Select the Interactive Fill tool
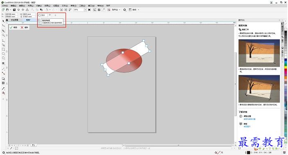This screenshot has width=288, height=155. click(x=3, y=93)
